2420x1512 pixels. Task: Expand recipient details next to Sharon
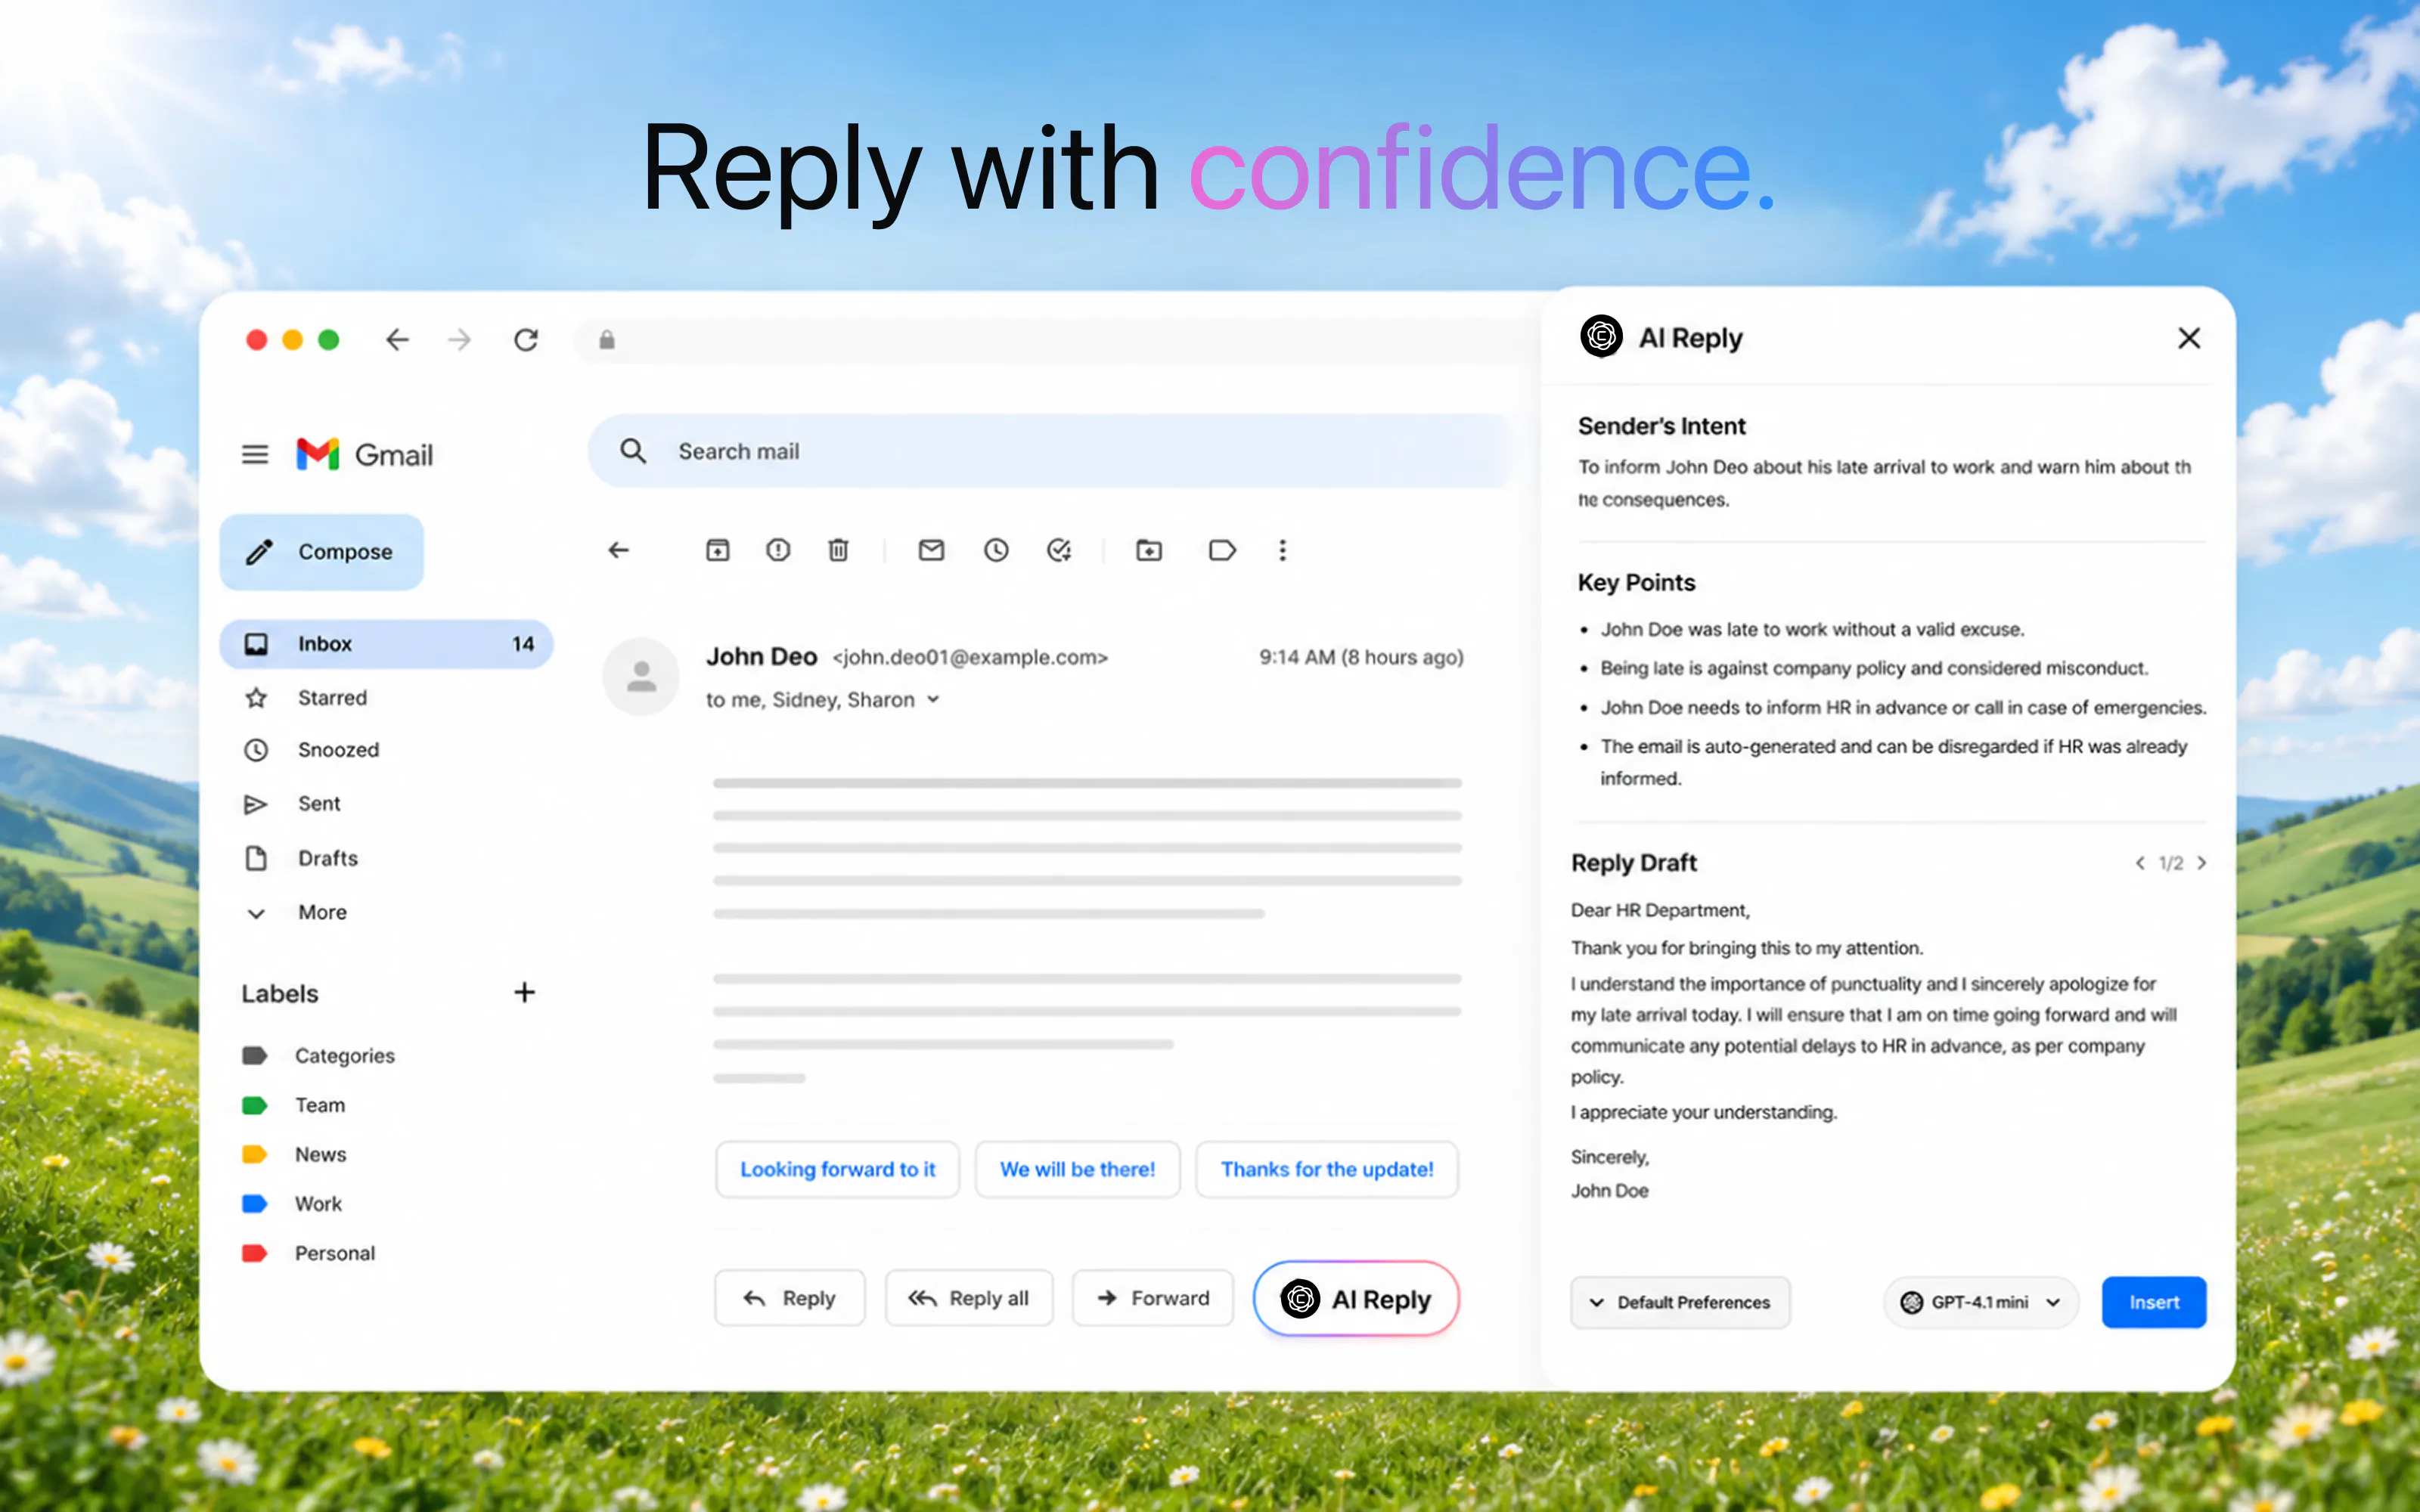933,700
